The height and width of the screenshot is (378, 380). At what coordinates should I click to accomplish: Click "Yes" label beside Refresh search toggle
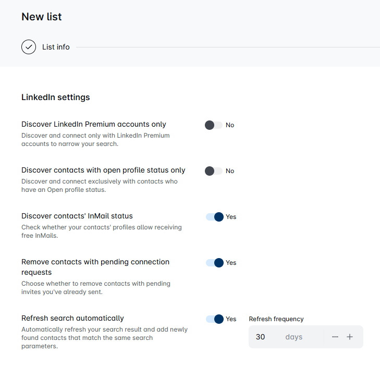(231, 319)
